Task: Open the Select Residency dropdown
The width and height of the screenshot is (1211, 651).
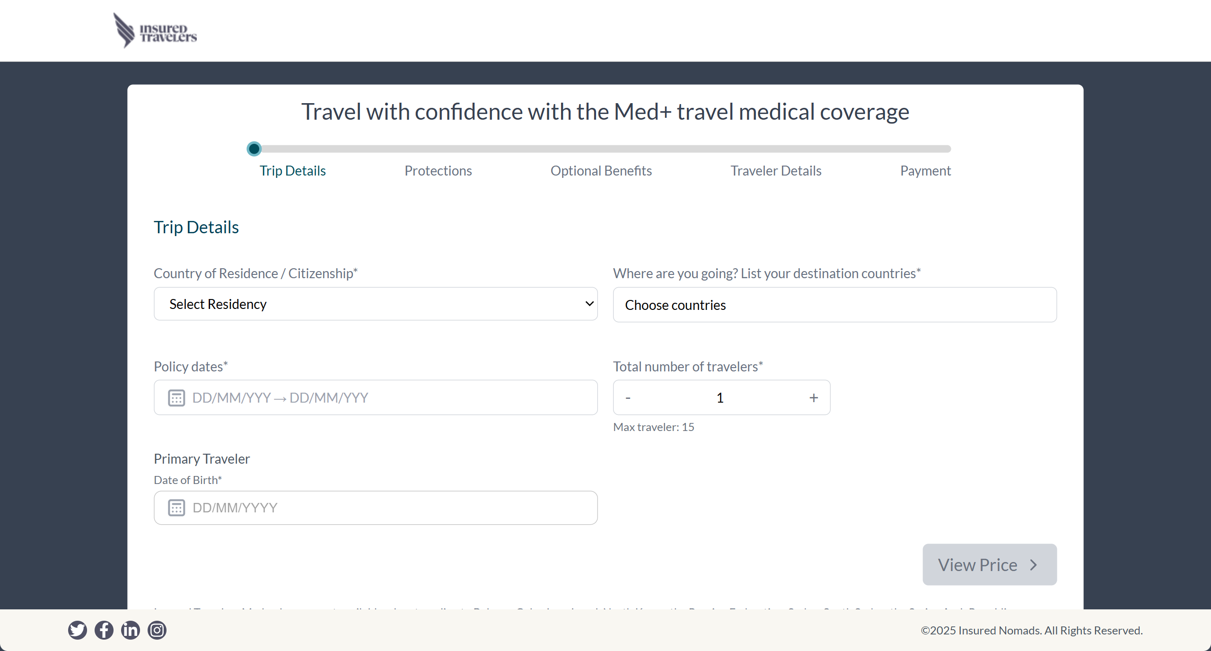Action: click(375, 304)
